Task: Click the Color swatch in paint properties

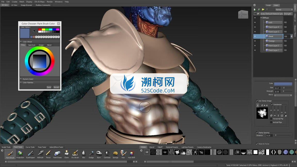Action: [x=283, y=84]
